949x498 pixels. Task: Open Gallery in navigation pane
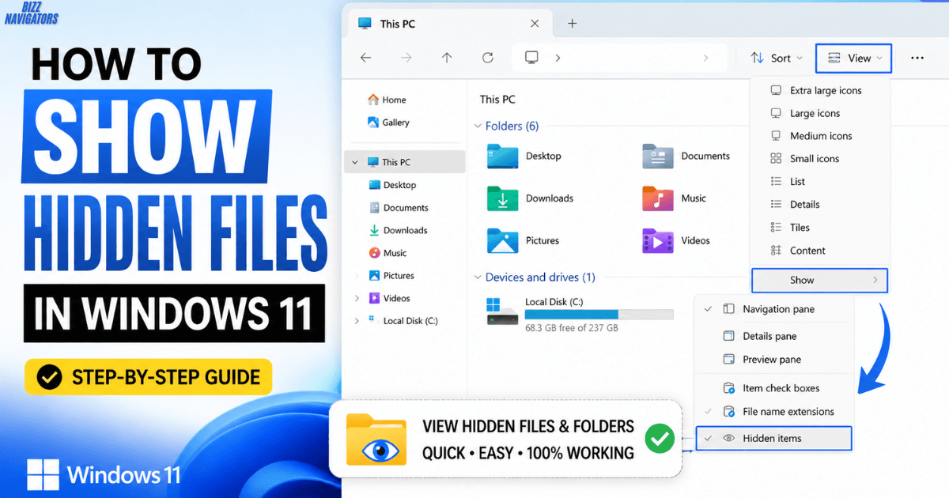tap(388, 123)
